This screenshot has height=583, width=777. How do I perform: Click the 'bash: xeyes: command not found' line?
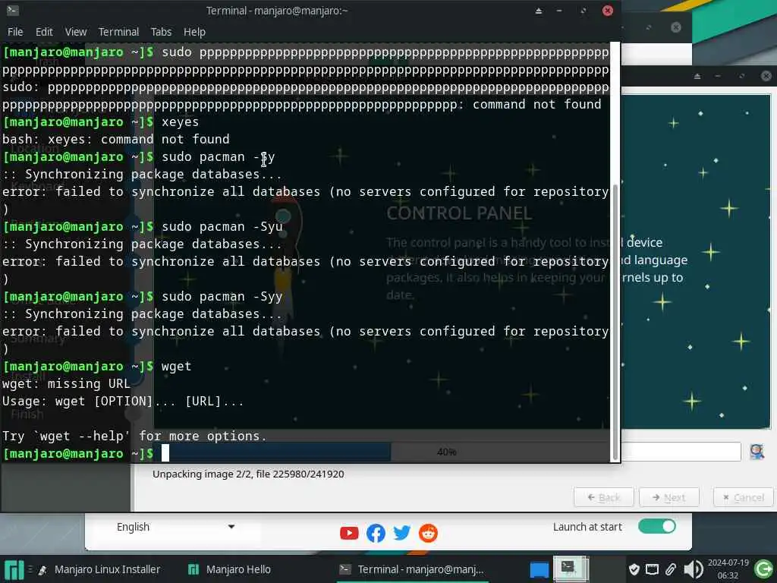116,140
